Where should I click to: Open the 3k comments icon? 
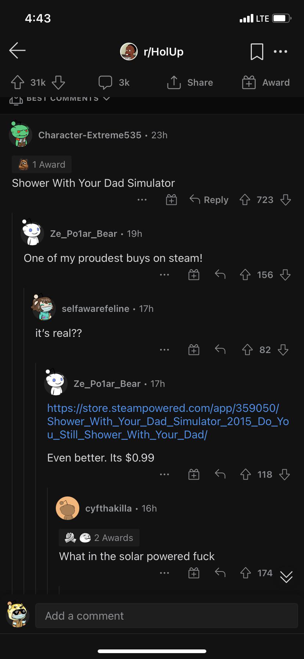click(x=105, y=82)
